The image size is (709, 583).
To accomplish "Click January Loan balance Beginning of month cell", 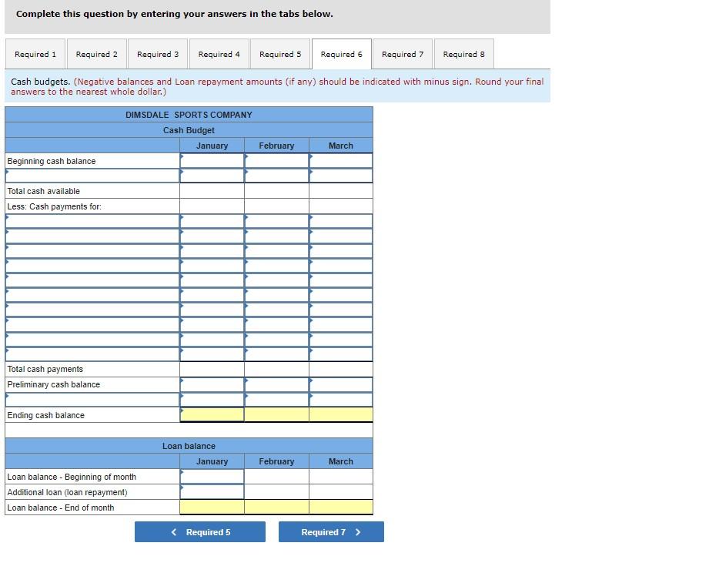I will point(212,476).
